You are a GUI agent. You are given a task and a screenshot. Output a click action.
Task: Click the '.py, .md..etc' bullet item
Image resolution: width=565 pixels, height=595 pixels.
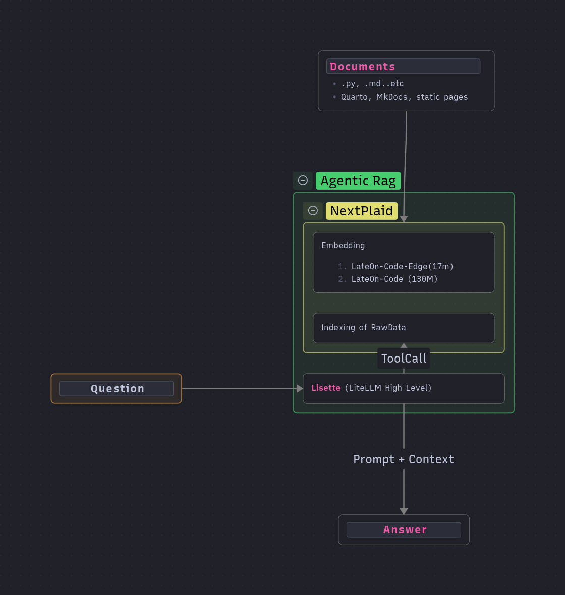pyautogui.click(x=372, y=84)
